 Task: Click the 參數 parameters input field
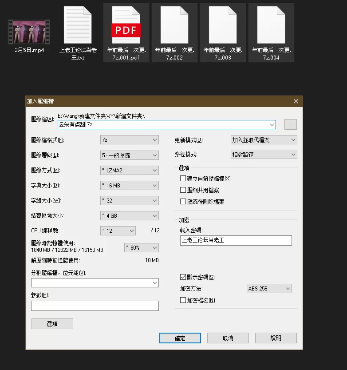[x=95, y=306]
